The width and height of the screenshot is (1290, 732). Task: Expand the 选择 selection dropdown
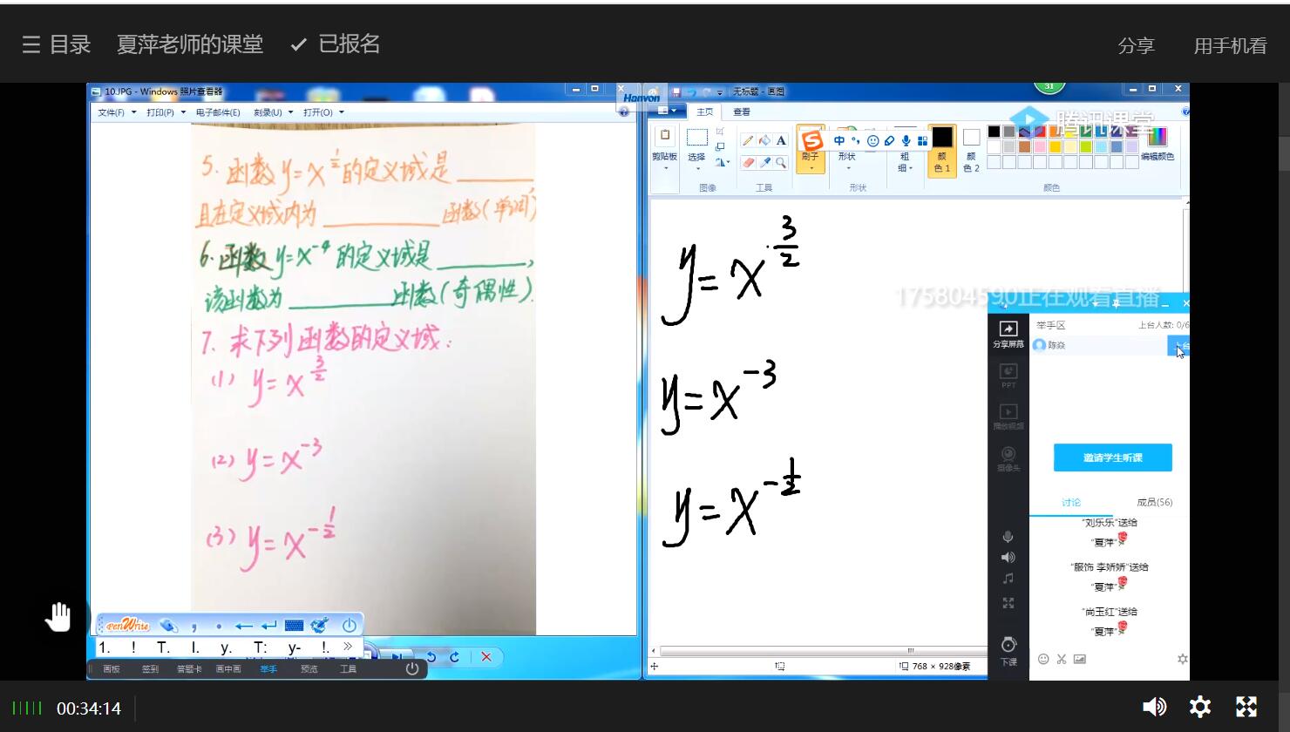(696, 167)
